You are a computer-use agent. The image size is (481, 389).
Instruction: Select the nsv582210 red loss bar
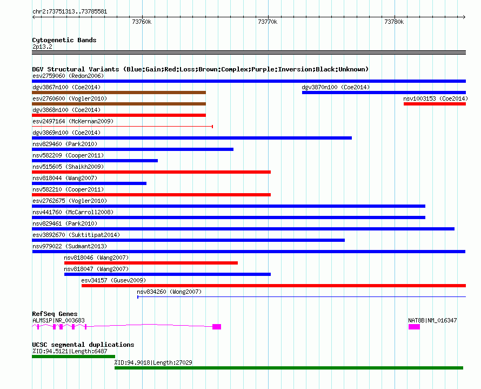coord(151,195)
